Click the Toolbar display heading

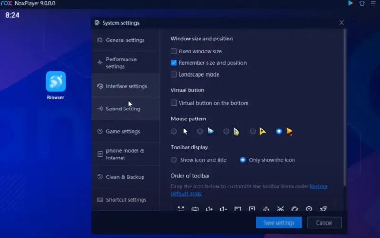click(189, 147)
